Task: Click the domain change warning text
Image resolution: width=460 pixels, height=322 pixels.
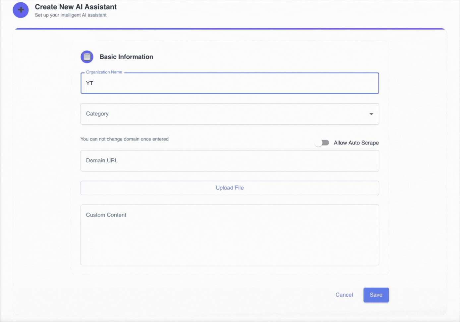Action: pyautogui.click(x=124, y=139)
